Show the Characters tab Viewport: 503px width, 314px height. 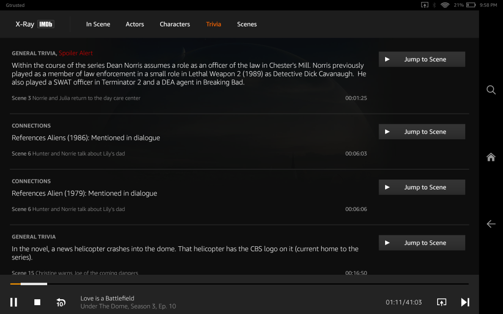tap(175, 25)
